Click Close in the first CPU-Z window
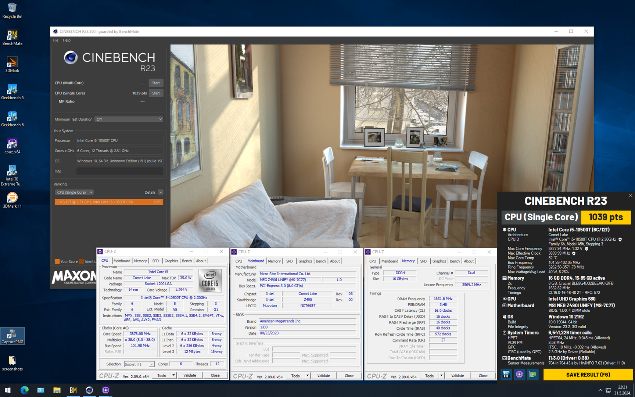 click(215, 375)
